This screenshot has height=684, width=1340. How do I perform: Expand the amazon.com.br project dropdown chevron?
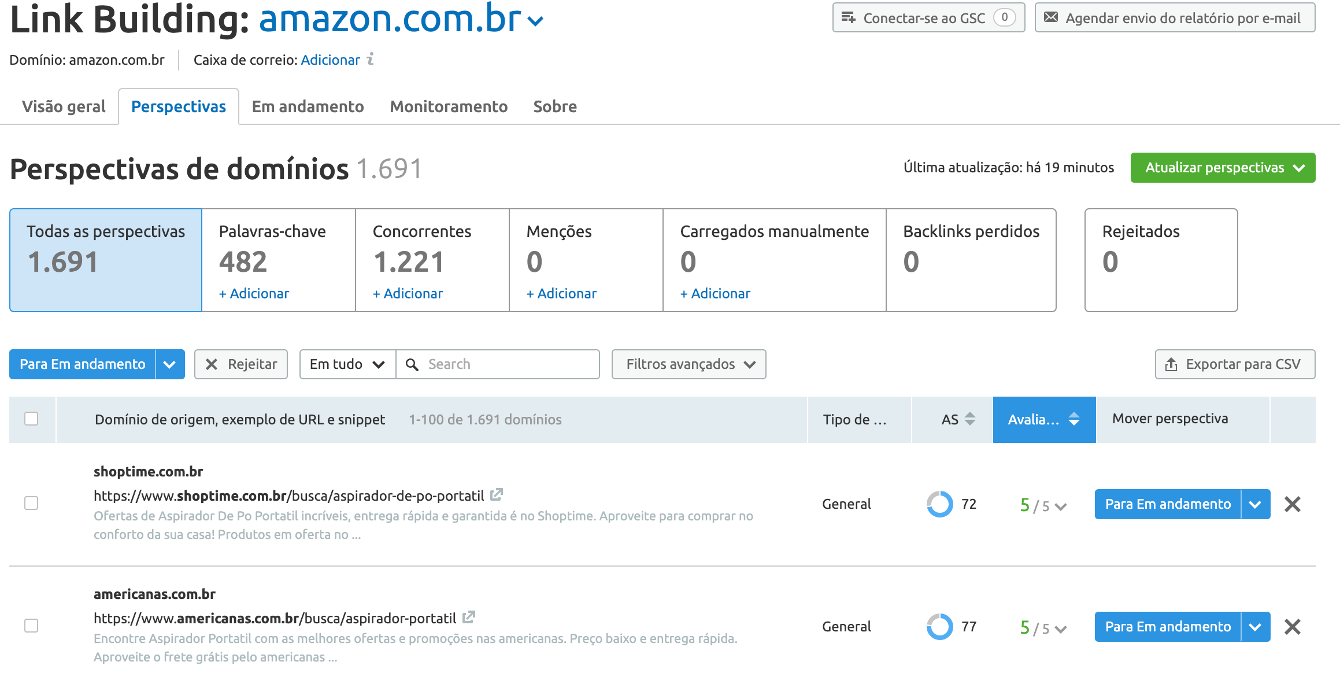coord(536,21)
